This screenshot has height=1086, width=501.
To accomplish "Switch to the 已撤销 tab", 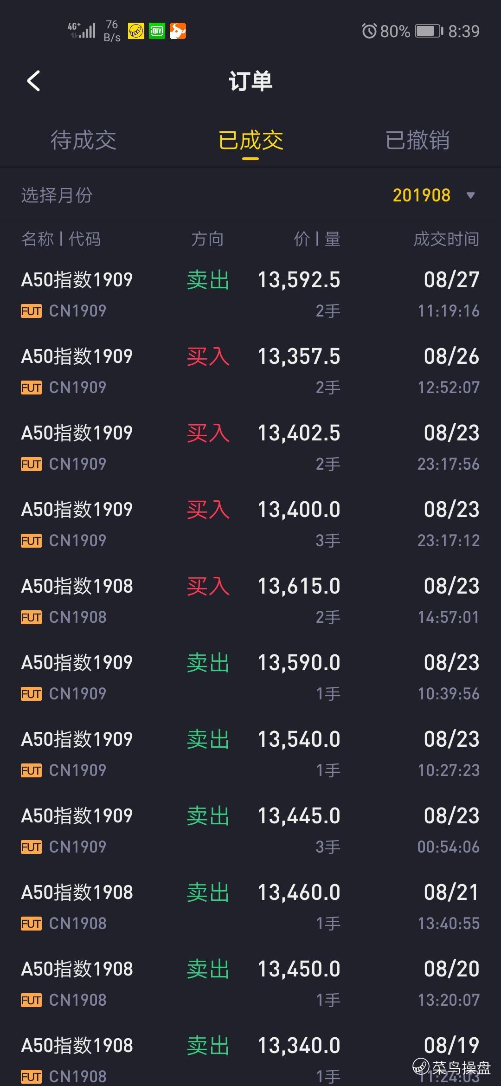I will click(417, 140).
